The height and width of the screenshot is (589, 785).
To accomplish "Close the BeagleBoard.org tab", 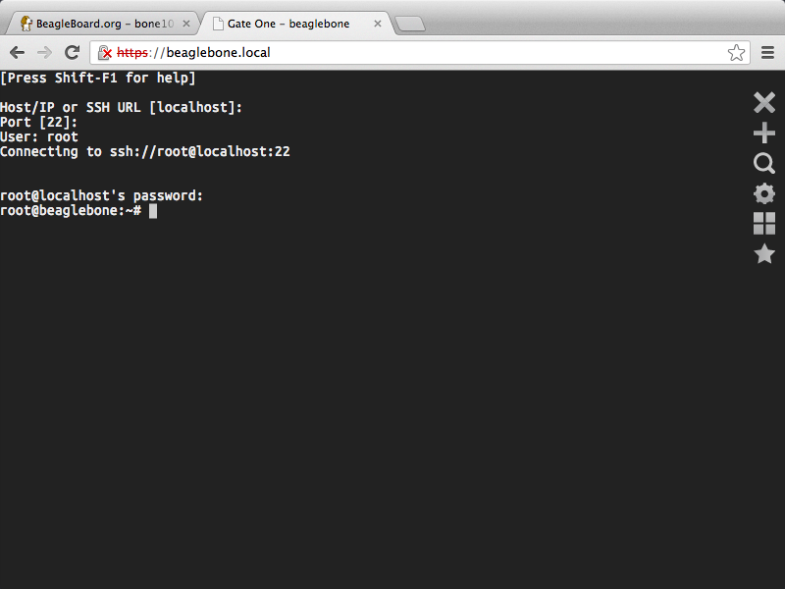I will click(186, 24).
